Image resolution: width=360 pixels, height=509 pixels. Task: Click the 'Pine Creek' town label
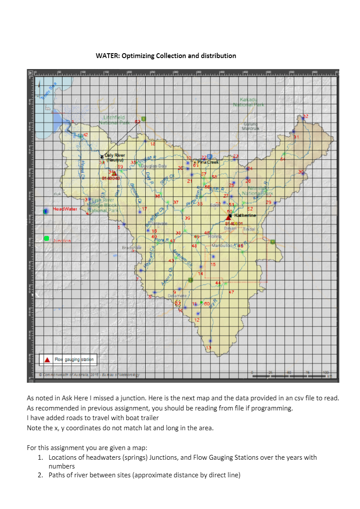point(208,162)
